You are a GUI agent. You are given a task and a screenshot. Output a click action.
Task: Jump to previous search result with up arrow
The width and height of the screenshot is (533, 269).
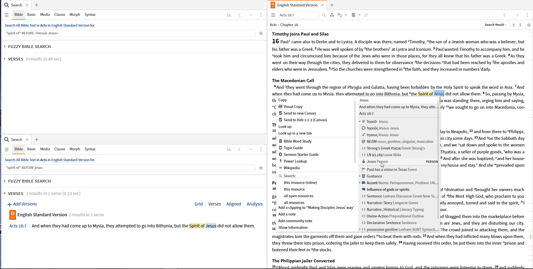[x=514, y=25]
